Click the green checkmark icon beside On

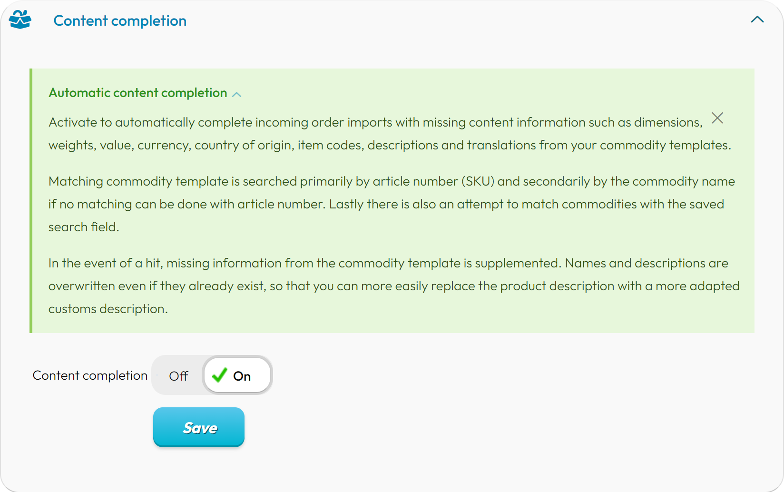click(219, 375)
